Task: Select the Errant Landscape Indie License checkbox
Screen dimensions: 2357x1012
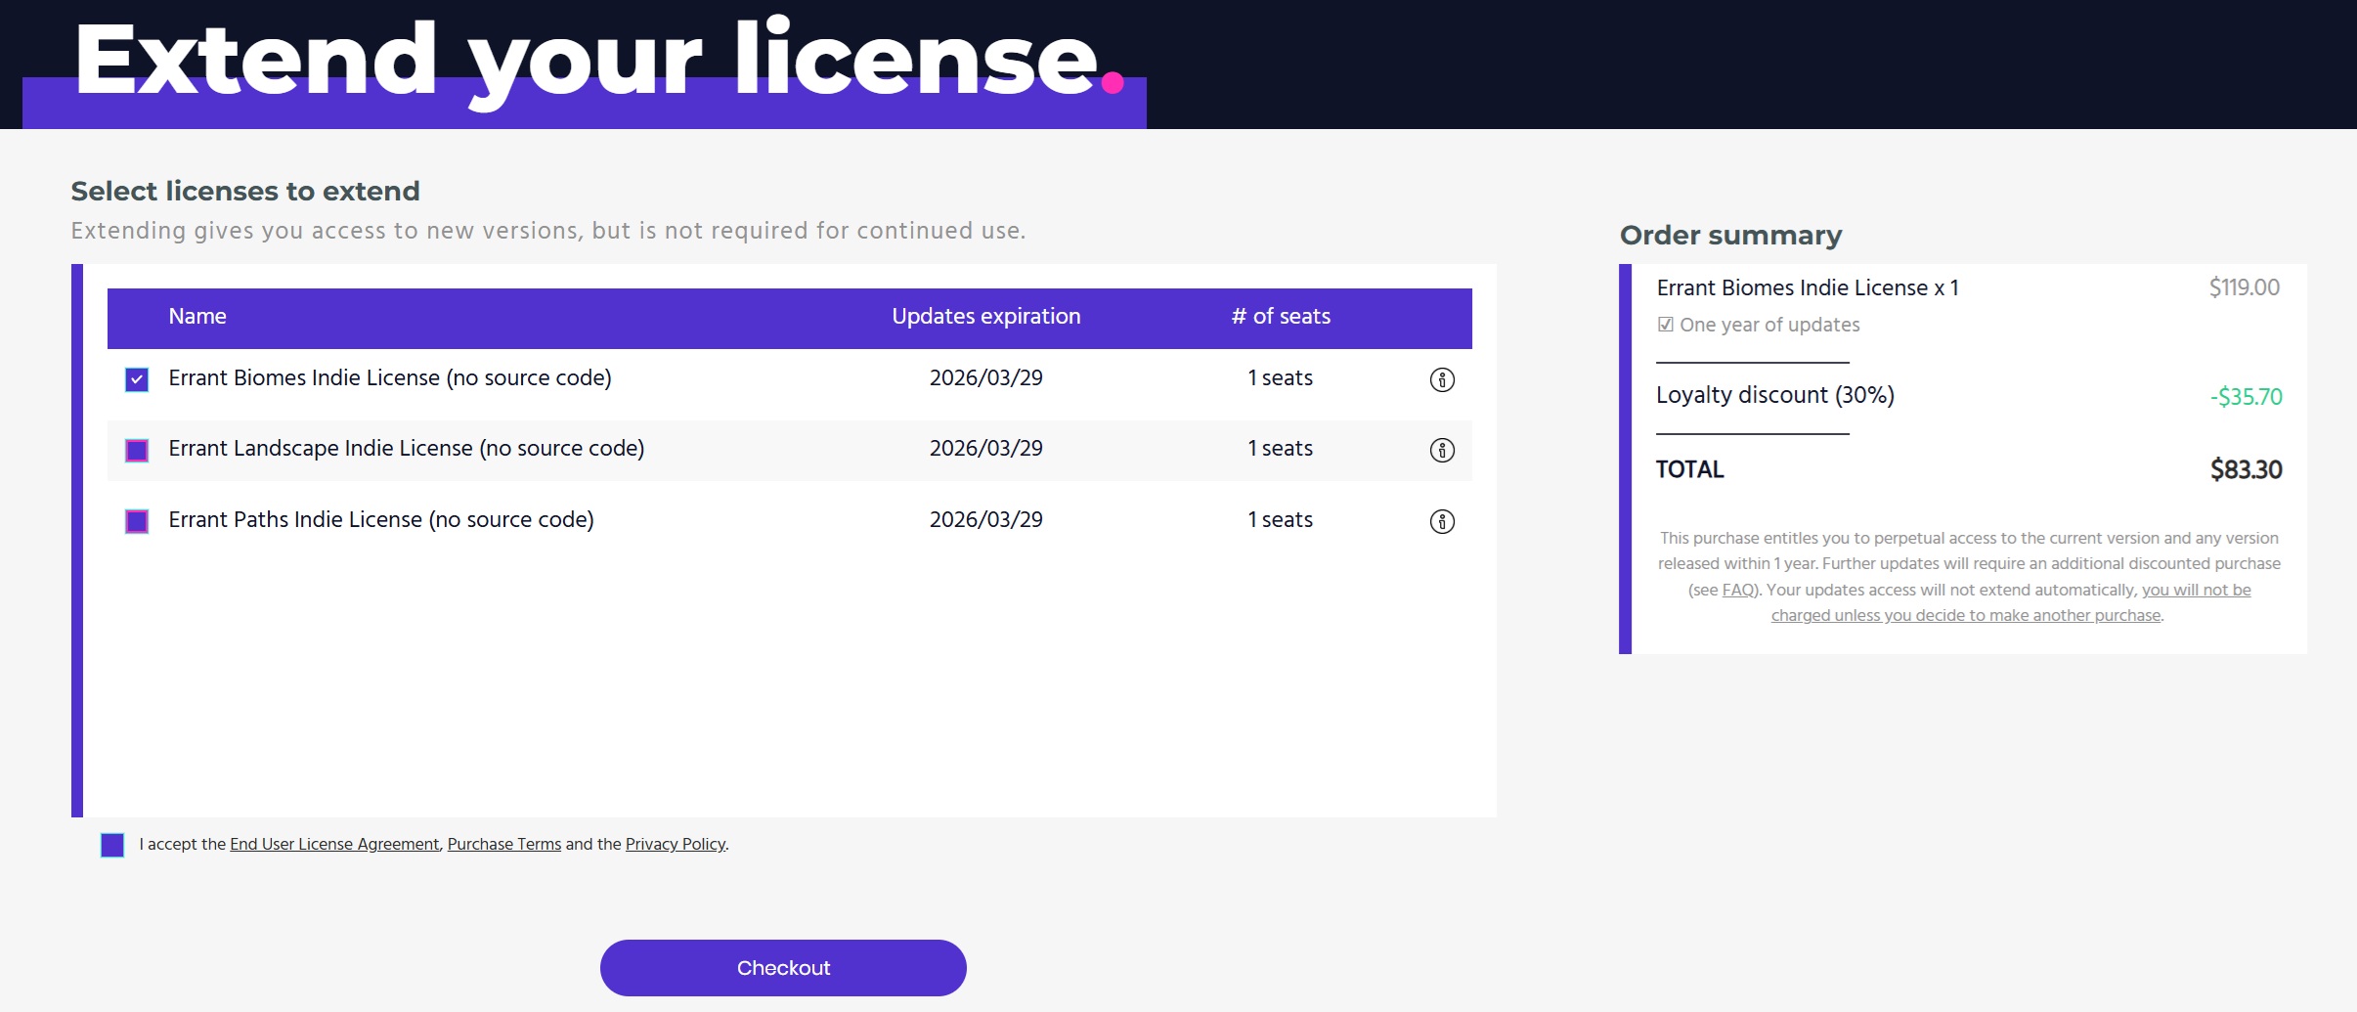Action: [137, 450]
